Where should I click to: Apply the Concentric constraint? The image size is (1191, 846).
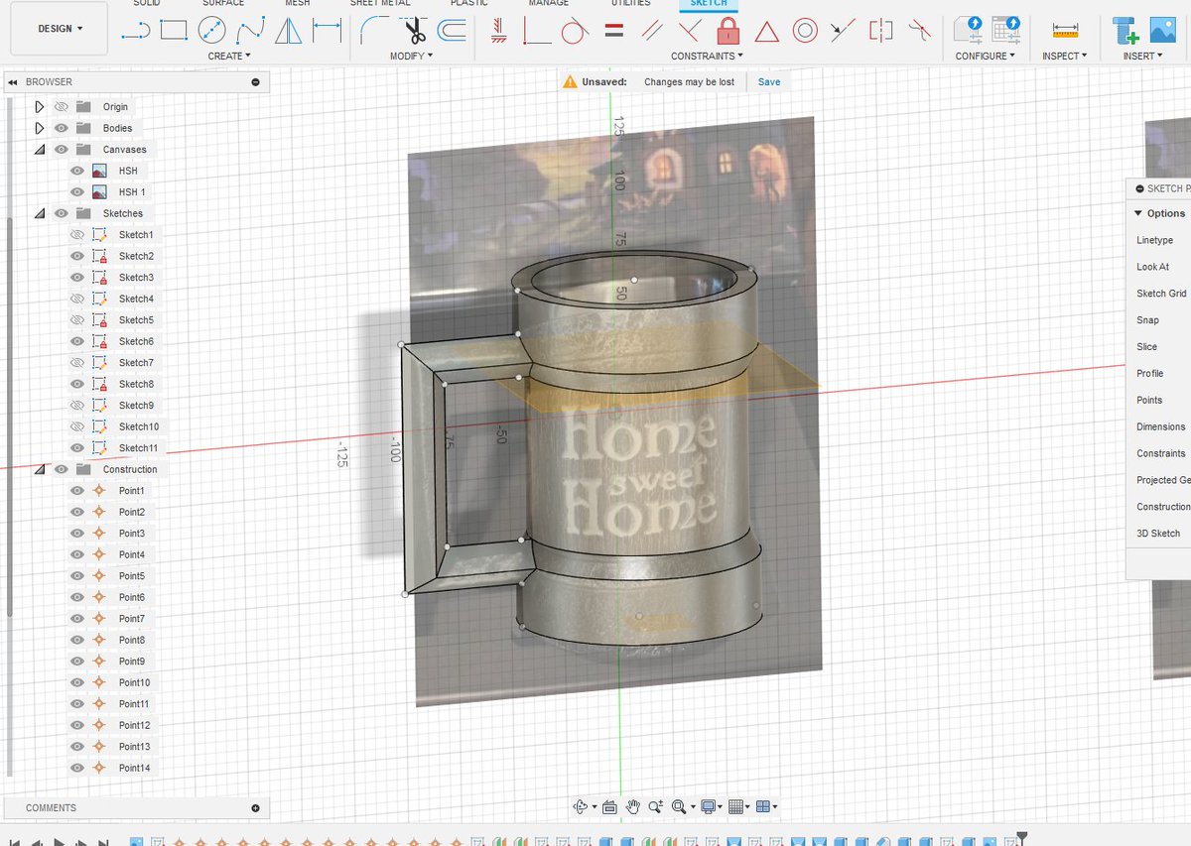(805, 31)
